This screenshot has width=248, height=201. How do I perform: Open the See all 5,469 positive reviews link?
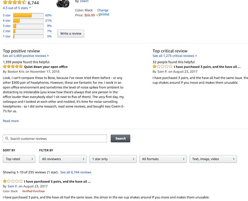[24, 56]
